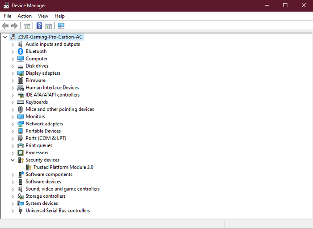Click the Universal Serial Bus controllers icon
Screen dimensions: 313x229
[20, 211]
